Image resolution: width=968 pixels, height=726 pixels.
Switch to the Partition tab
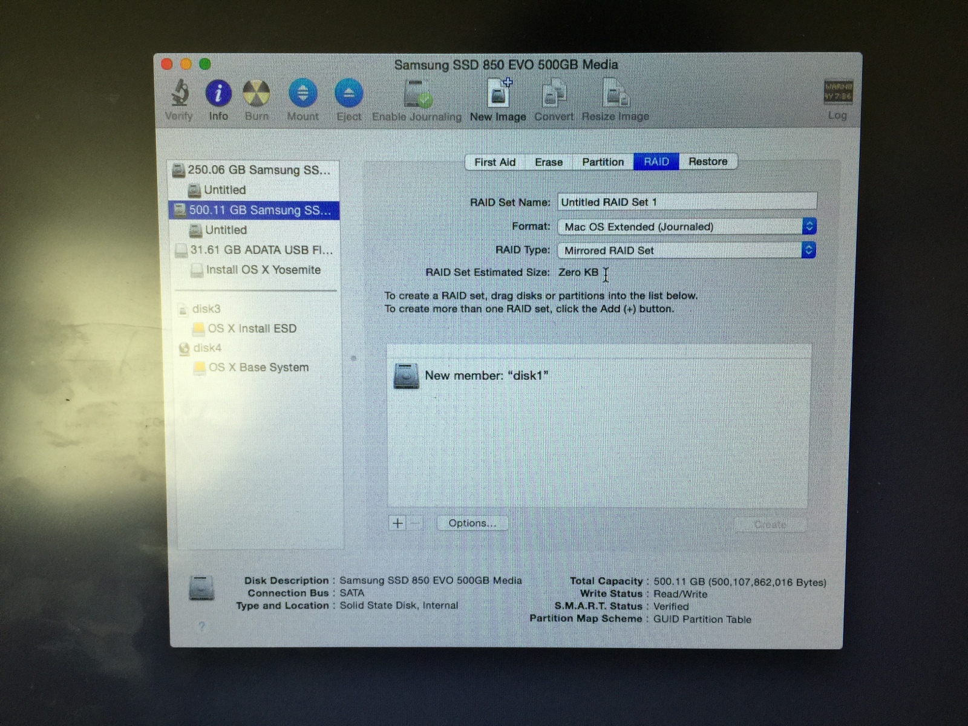[x=603, y=162]
